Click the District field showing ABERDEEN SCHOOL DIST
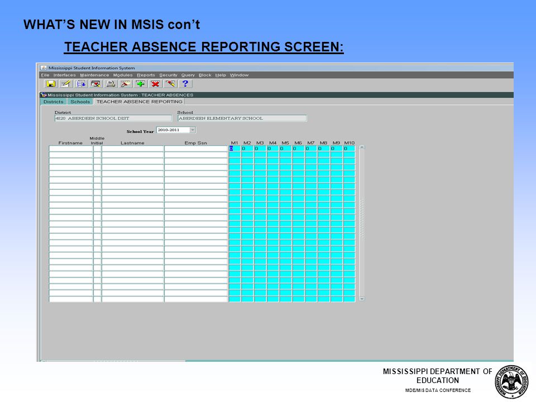This screenshot has width=536, height=402. (x=113, y=118)
